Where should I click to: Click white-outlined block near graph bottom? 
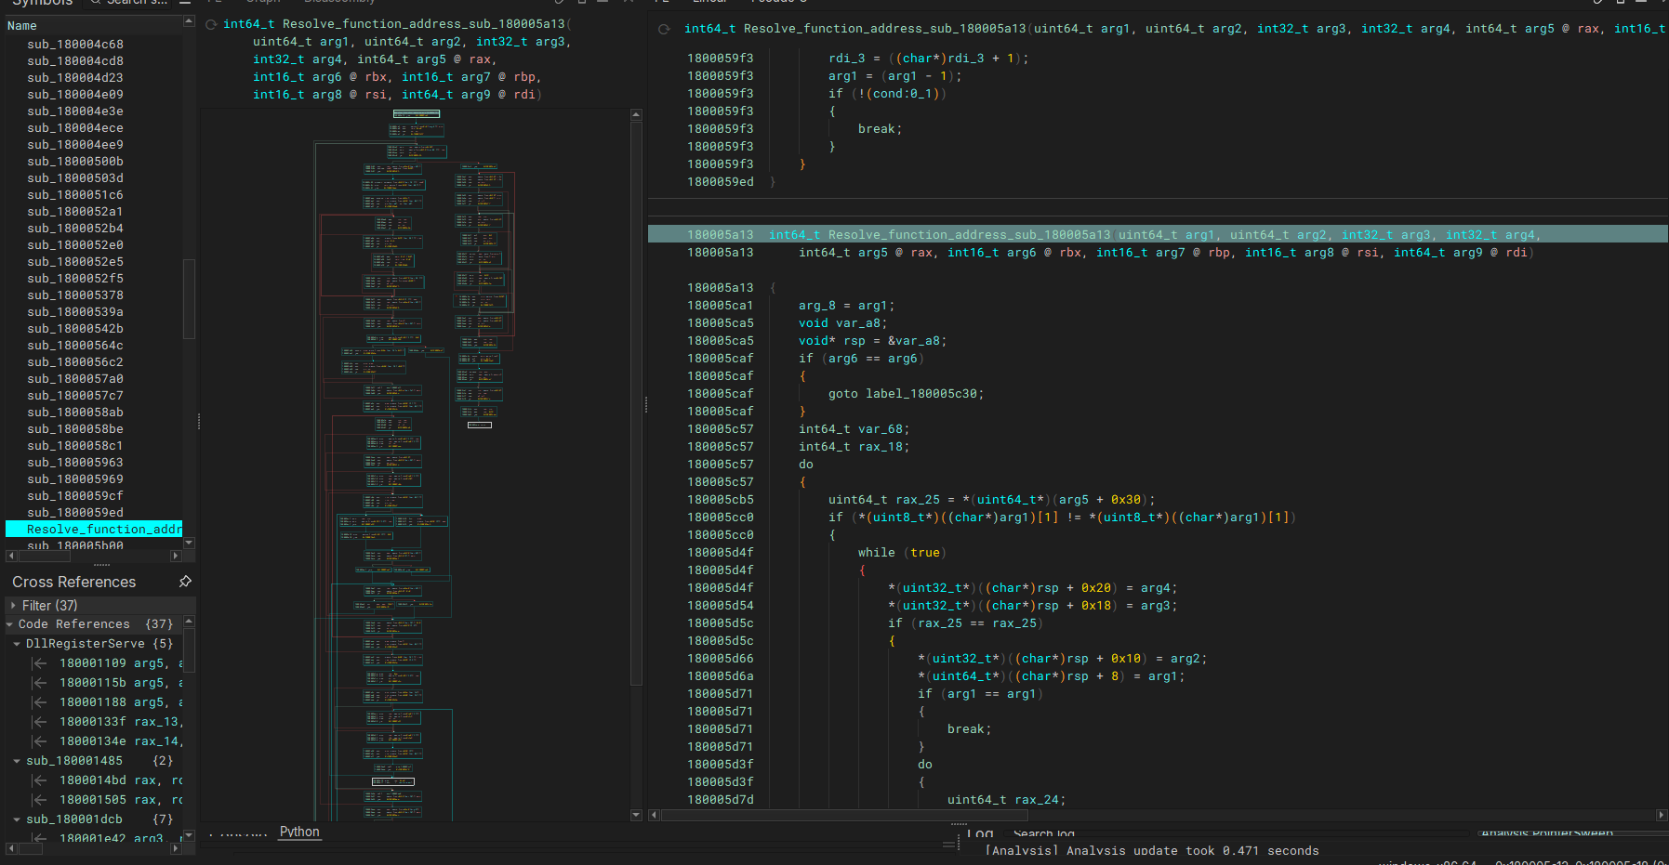[x=393, y=782]
